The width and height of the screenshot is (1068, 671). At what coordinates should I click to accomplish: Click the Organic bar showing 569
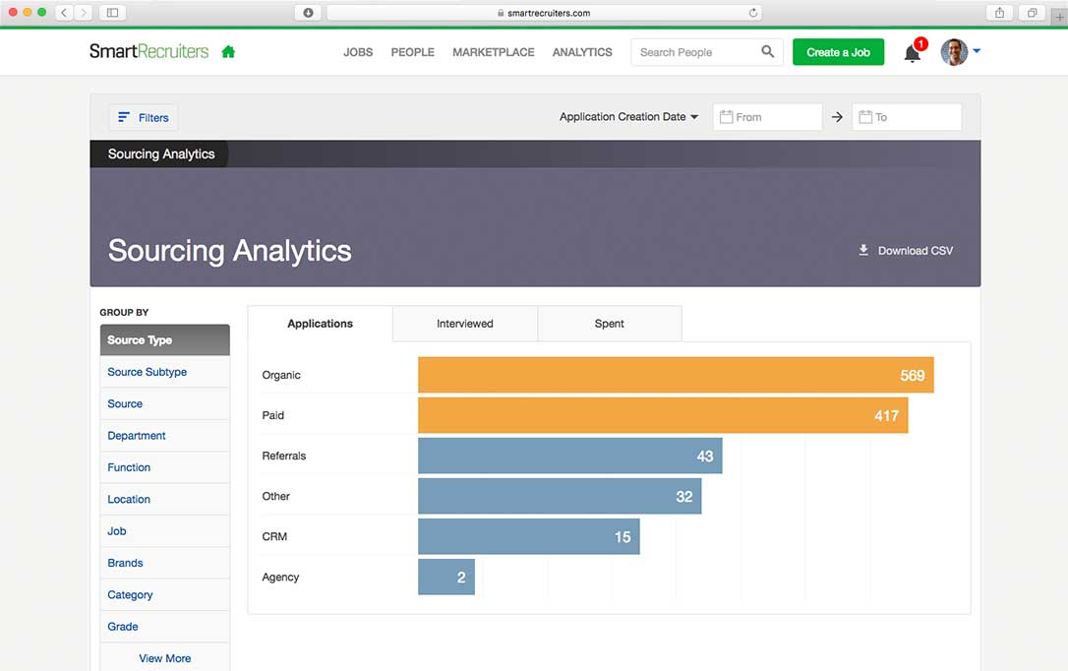tap(675, 375)
